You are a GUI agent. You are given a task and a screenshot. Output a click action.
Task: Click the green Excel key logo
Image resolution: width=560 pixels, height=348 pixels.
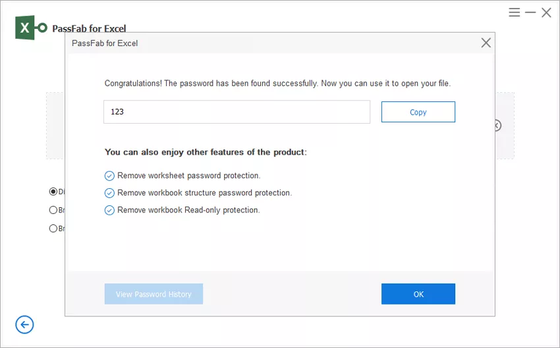pyautogui.click(x=31, y=28)
